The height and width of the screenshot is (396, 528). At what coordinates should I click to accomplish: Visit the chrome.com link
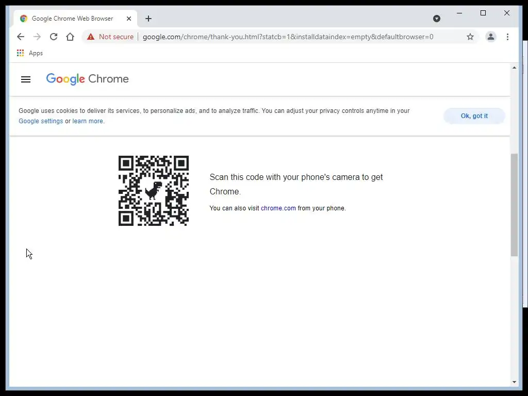coord(278,208)
